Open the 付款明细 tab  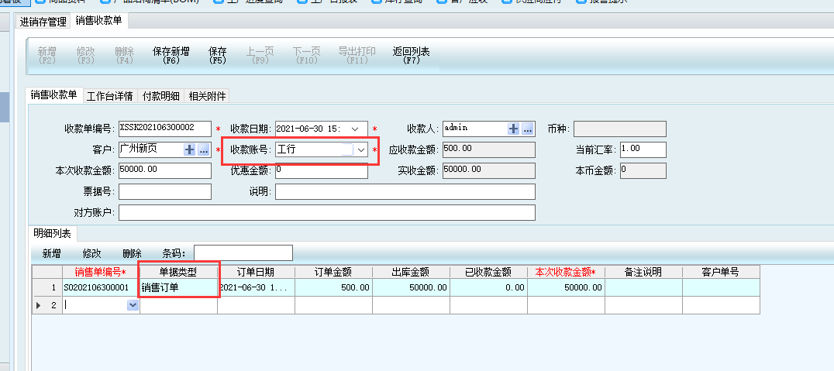point(161,96)
